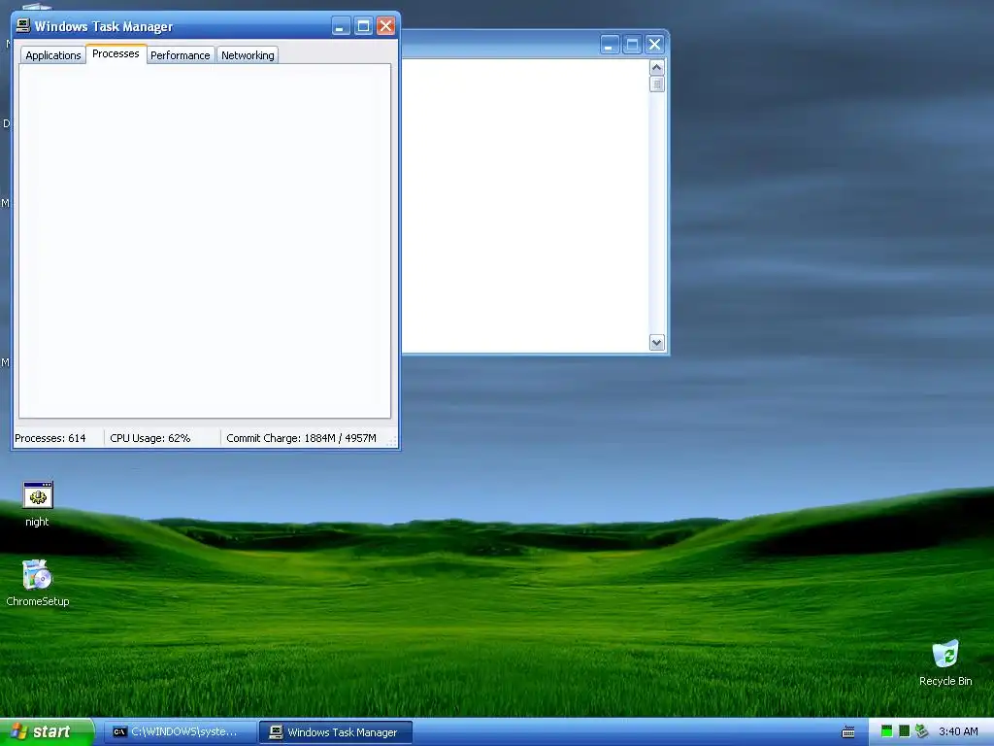Maximize the untitled background window
The image size is (994, 746).
click(x=632, y=45)
